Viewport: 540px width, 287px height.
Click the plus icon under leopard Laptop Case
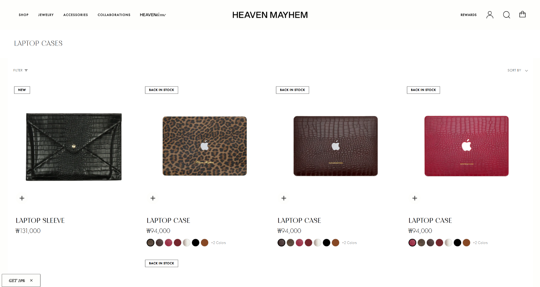(153, 198)
